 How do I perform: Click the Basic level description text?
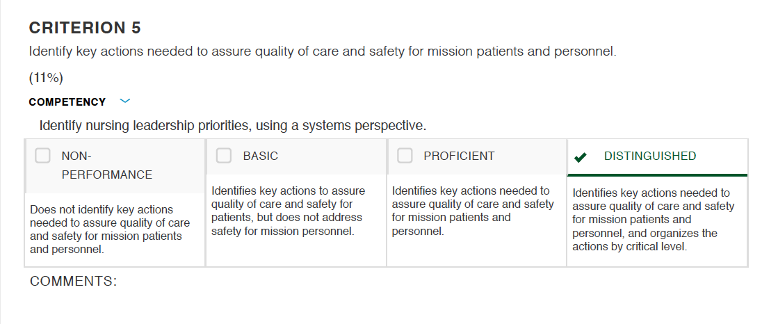289,211
